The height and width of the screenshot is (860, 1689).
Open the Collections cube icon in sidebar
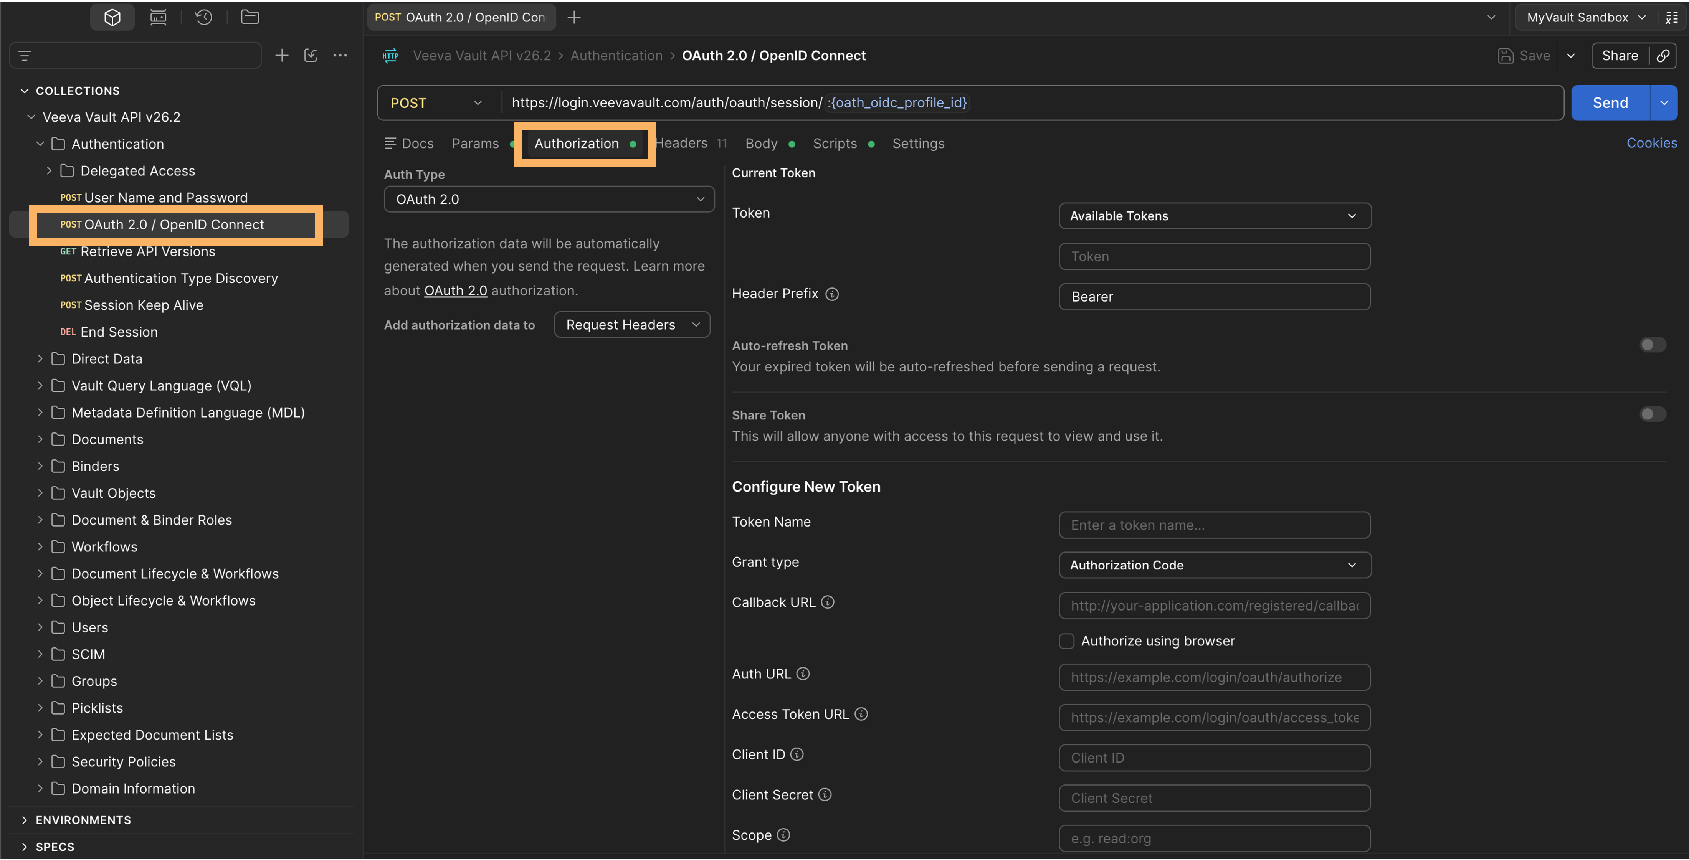click(x=112, y=17)
